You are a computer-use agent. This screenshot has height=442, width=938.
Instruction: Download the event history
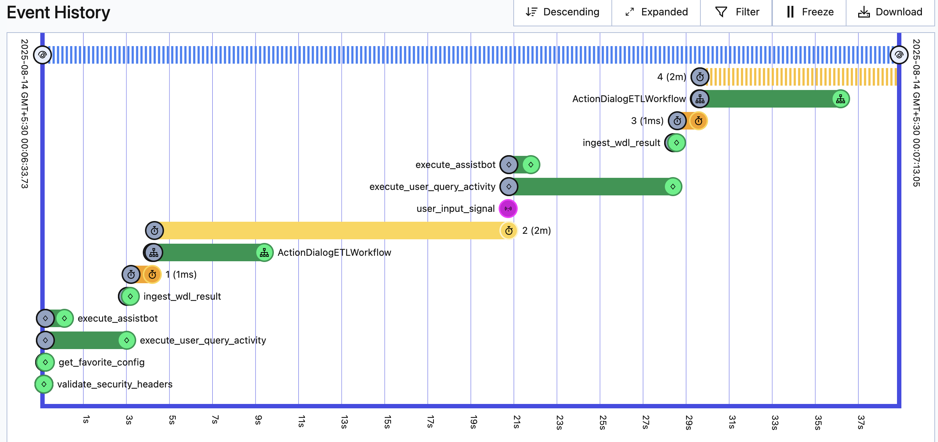click(x=890, y=12)
